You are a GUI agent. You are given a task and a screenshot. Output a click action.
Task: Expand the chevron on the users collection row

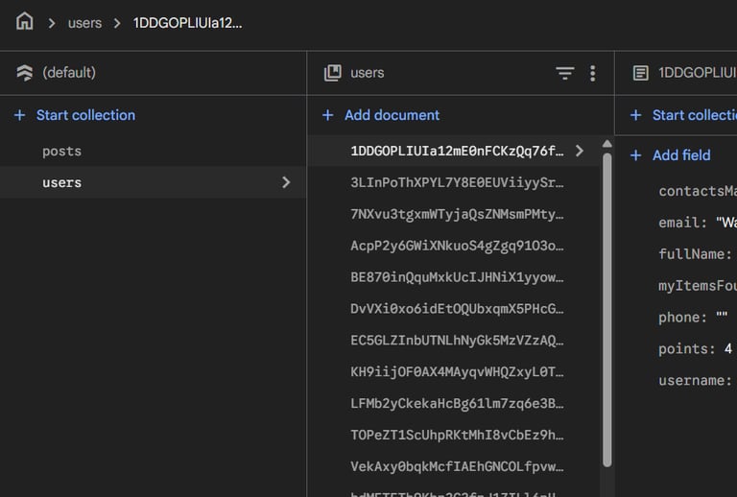pyautogui.click(x=286, y=182)
